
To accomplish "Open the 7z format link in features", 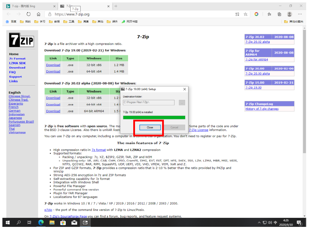I will click(x=98, y=150).
